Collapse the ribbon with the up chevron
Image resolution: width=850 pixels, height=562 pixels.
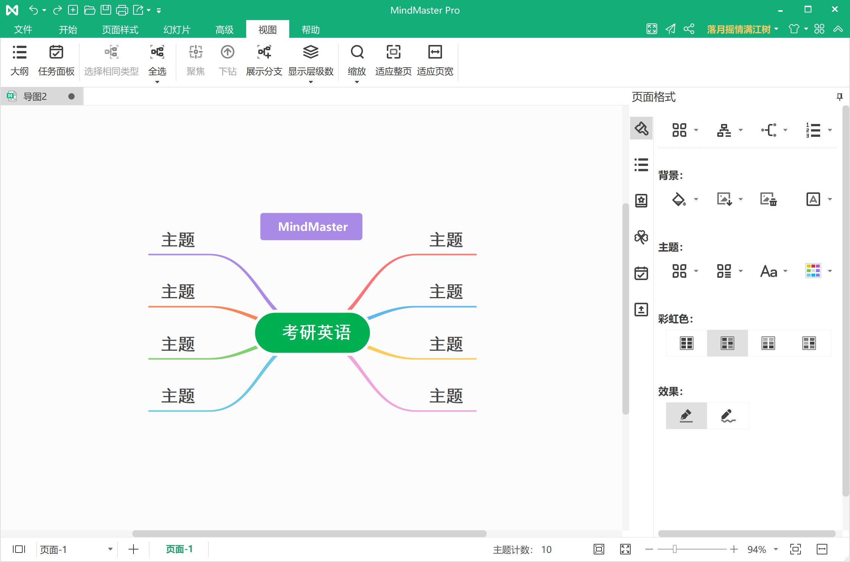point(838,29)
